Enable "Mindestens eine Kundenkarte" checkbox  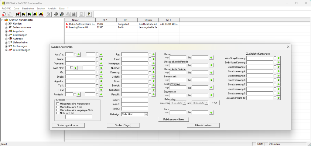(x=58, y=104)
